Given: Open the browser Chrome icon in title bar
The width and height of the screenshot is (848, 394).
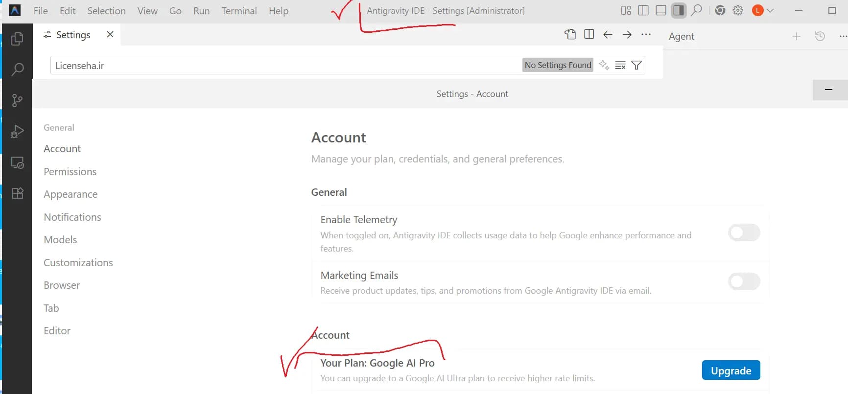Looking at the screenshot, I should (720, 10).
